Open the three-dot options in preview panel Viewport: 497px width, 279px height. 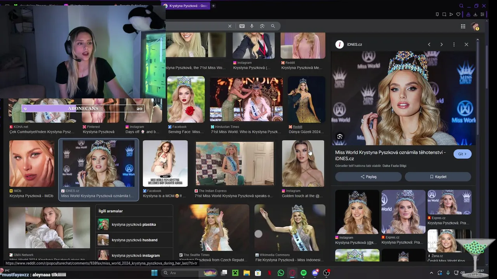pos(454,45)
